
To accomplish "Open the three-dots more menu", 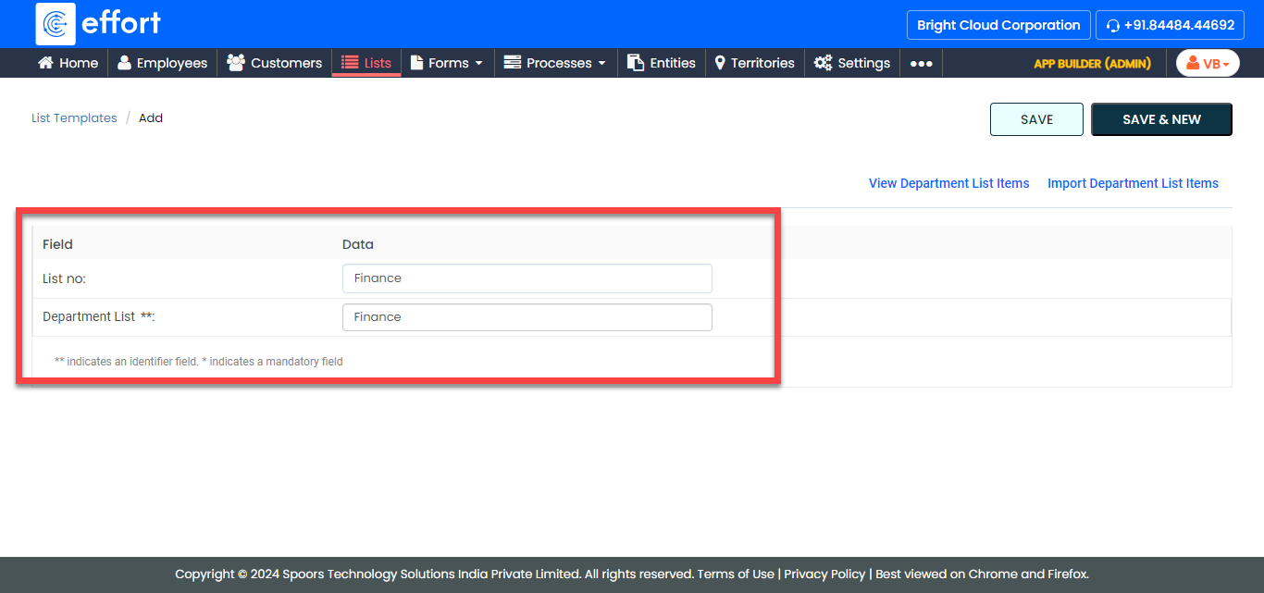I will tap(921, 64).
